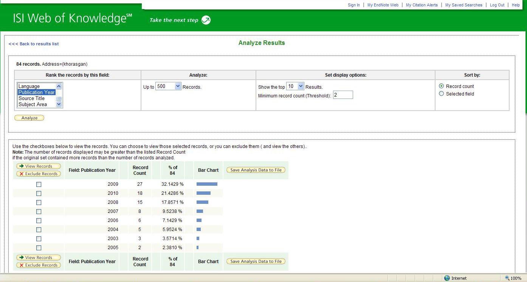The height and width of the screenshot is (282, 527).
Task: Open the 'Up to 500' records dropdown
Action: [x=169, y=86]
